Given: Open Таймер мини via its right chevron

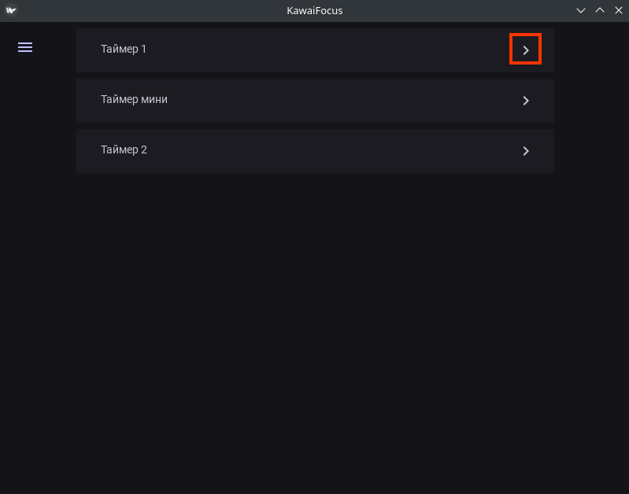Looking at the screenshot, I should [526, 101].
